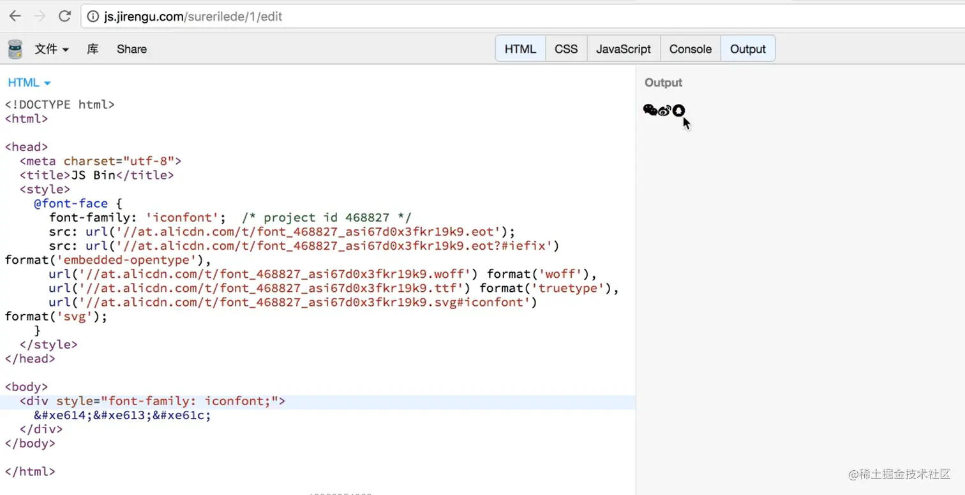This screenshot has height=495, width=965.
Task: Toggle the Output panel tab
Action: tap(748, 49)
